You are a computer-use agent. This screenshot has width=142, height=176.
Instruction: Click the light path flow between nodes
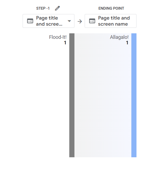pyautogui.click(x=103, y=95)
